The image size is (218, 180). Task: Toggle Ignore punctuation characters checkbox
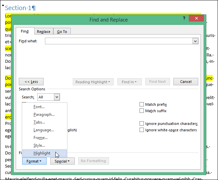pos(142,124)
